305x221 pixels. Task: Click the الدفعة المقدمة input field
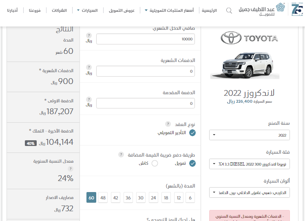(x=146, y=103)
